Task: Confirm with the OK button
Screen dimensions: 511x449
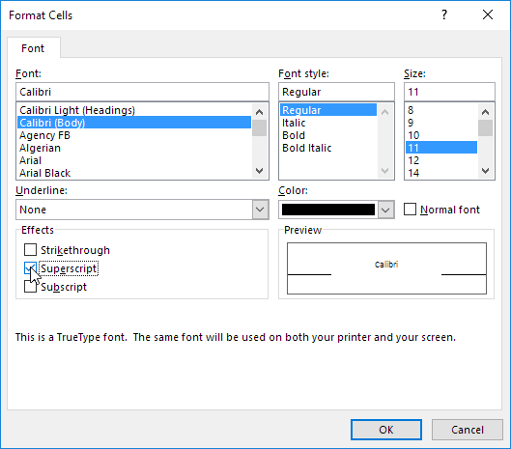Action: [386, 430]
